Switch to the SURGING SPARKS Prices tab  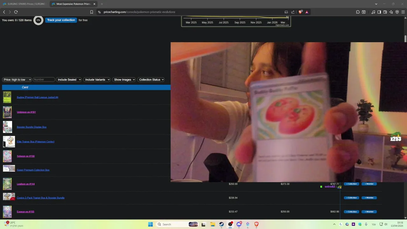25,4
